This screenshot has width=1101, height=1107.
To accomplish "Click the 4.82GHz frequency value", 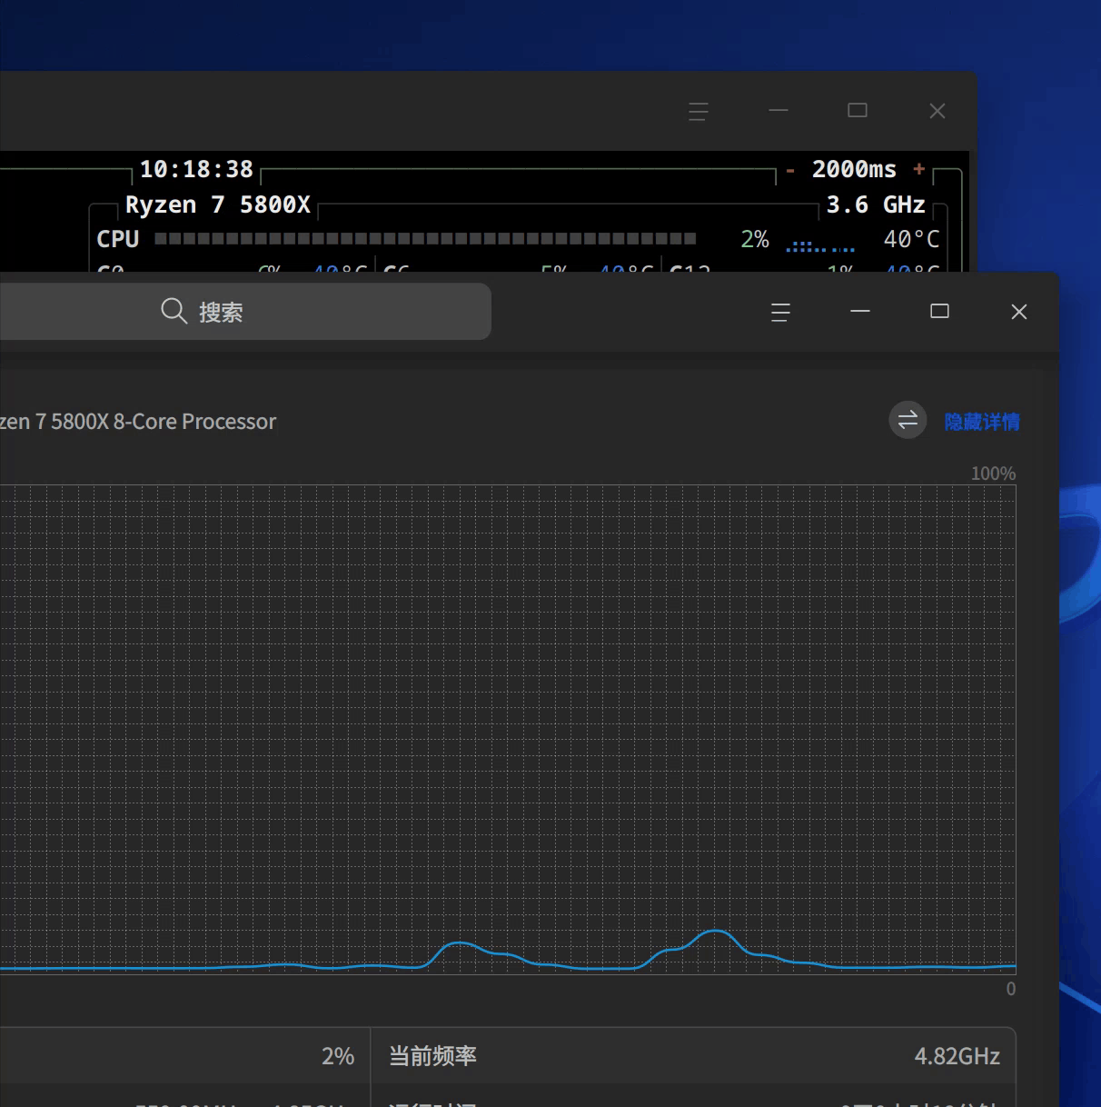I will (957, 1056).
